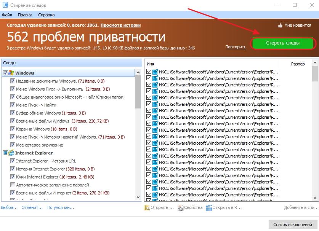Click the Windows group label
This screenshot has width=319, height=231.
point(25,73)
